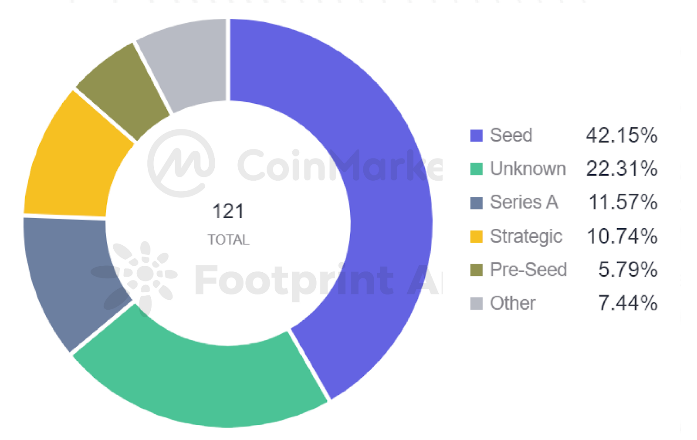
Task: Click the yellow Strategic legend swatch
Action: coord(476,236)
